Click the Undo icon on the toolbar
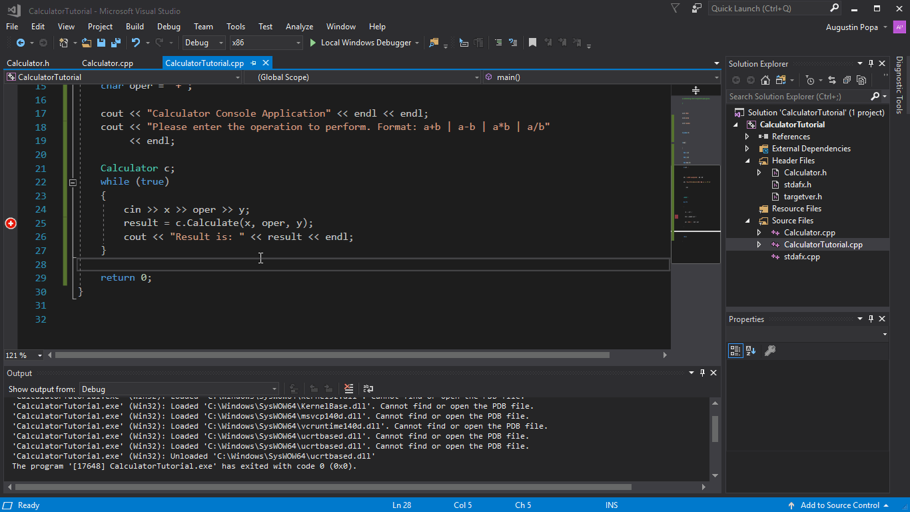The height and width of the screenshot is (512, 910). click(x=135, y=42)
